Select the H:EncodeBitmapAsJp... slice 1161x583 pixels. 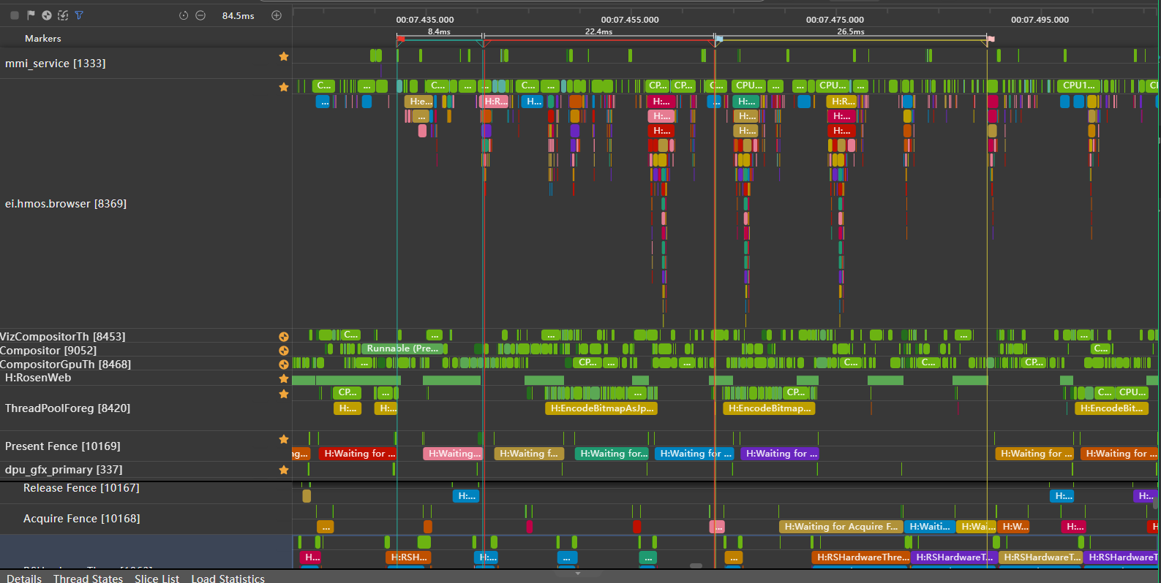click(601, 408)
